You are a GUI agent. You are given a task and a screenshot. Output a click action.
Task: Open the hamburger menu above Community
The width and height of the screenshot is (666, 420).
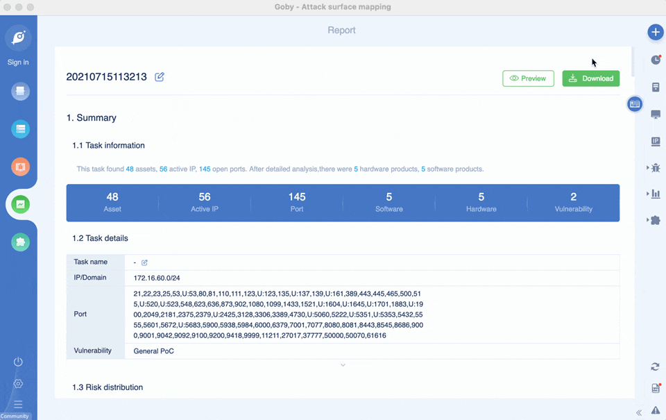(18, 404)
